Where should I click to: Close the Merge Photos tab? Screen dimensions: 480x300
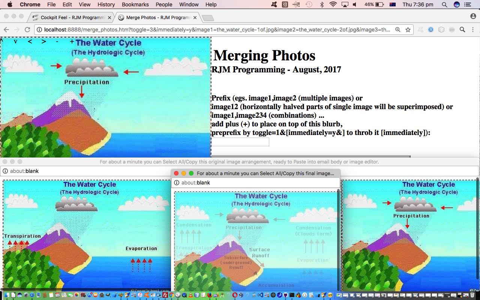pyautogui.click(x=195, y=18)
